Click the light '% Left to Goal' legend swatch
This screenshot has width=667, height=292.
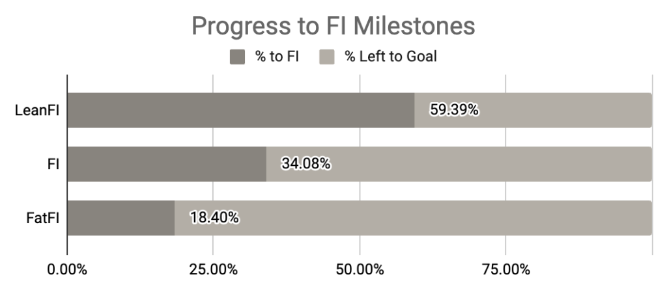pyautogui.click(x=326, y=57)
